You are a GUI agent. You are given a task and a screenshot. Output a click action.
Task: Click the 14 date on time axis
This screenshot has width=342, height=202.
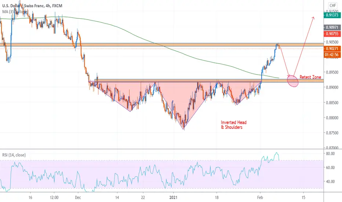(x=117, y=198)
